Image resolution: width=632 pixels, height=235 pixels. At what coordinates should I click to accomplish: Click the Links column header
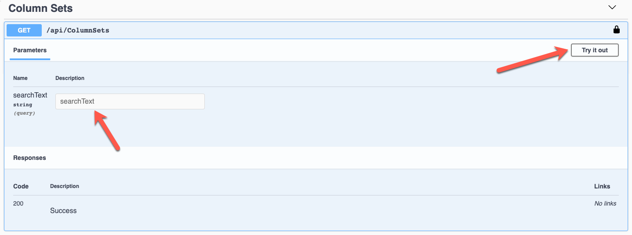tap(602, 186)
